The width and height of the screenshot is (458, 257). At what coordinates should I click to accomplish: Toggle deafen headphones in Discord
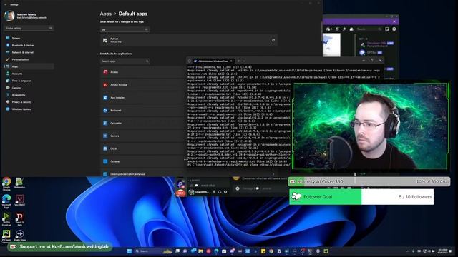pyautogui.click(x=220, y=192)
